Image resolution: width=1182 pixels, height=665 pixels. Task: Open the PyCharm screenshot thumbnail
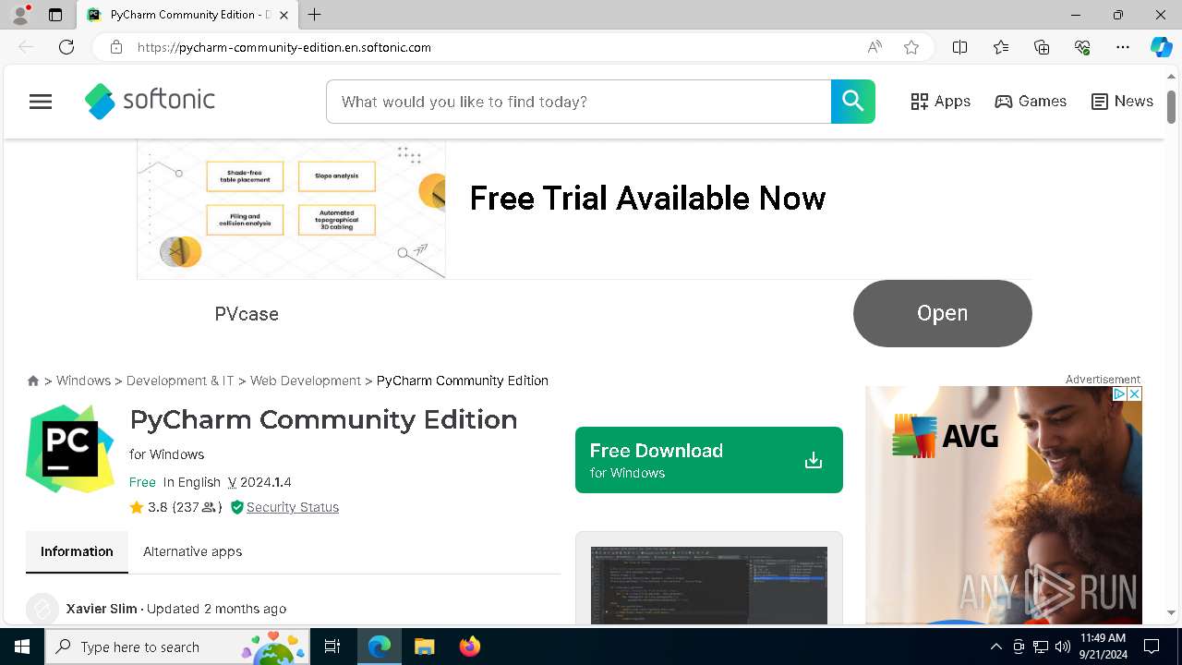709,585
